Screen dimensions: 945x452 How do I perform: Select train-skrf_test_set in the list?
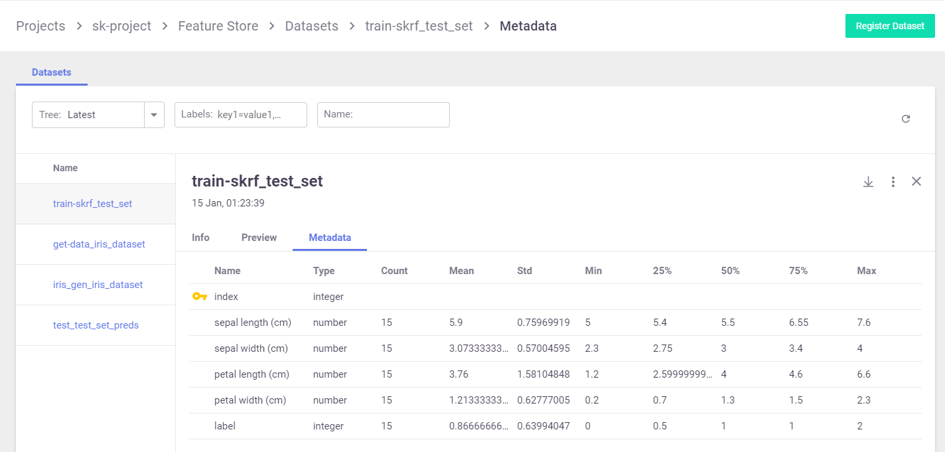[92, 204]
